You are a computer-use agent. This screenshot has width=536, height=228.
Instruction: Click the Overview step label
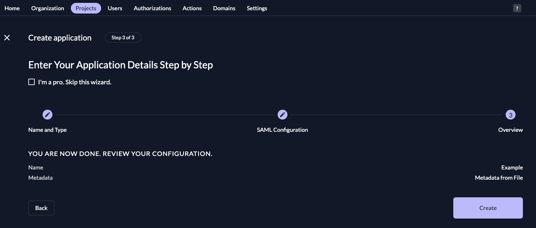pos(510,130)
